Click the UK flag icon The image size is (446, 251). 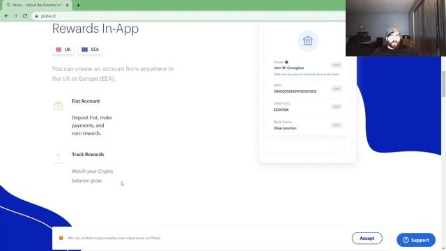[x=59, y=50]
